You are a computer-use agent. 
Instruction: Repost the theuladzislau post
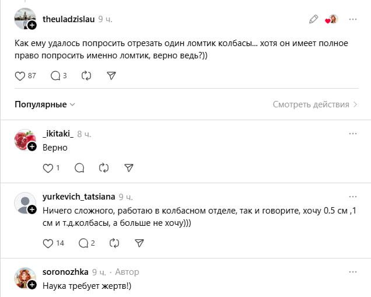pyautogui.click(x=86, y=76)
